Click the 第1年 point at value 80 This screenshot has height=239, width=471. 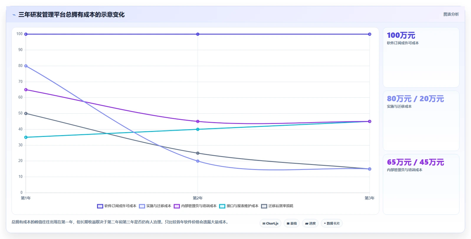(x=26, y=66)
